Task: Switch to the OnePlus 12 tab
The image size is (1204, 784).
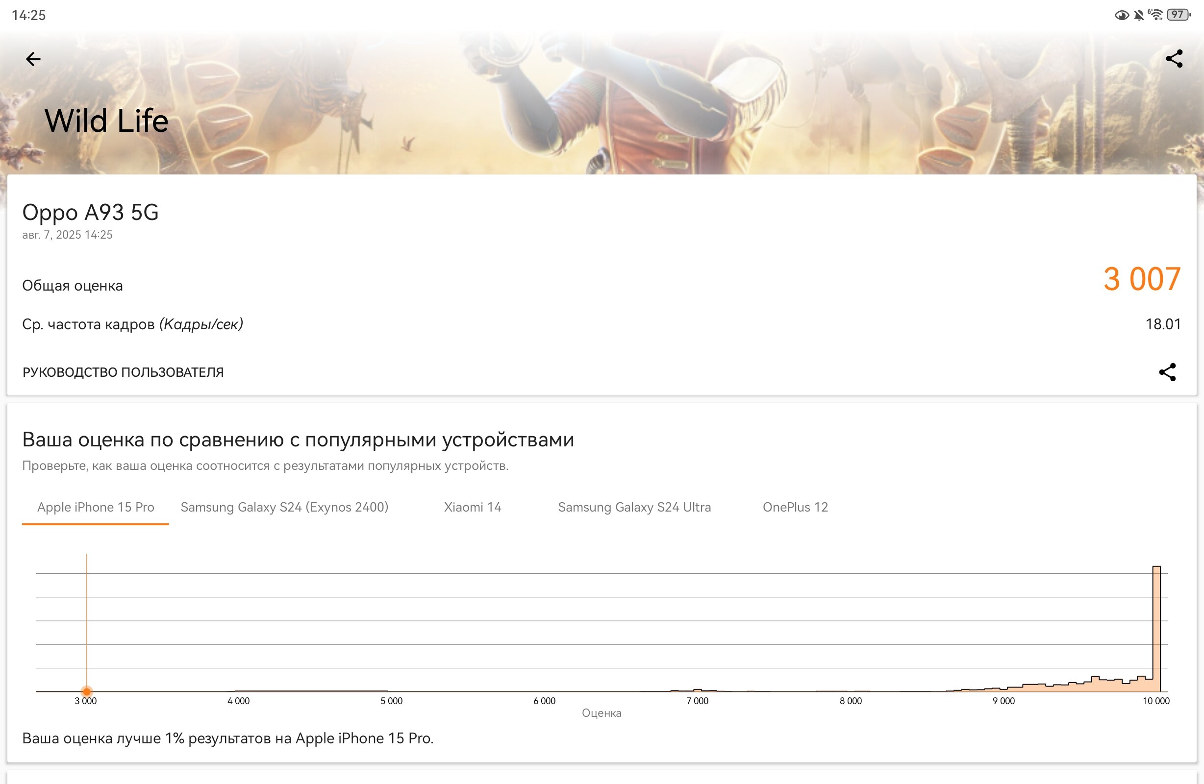Action: [795, 507]
